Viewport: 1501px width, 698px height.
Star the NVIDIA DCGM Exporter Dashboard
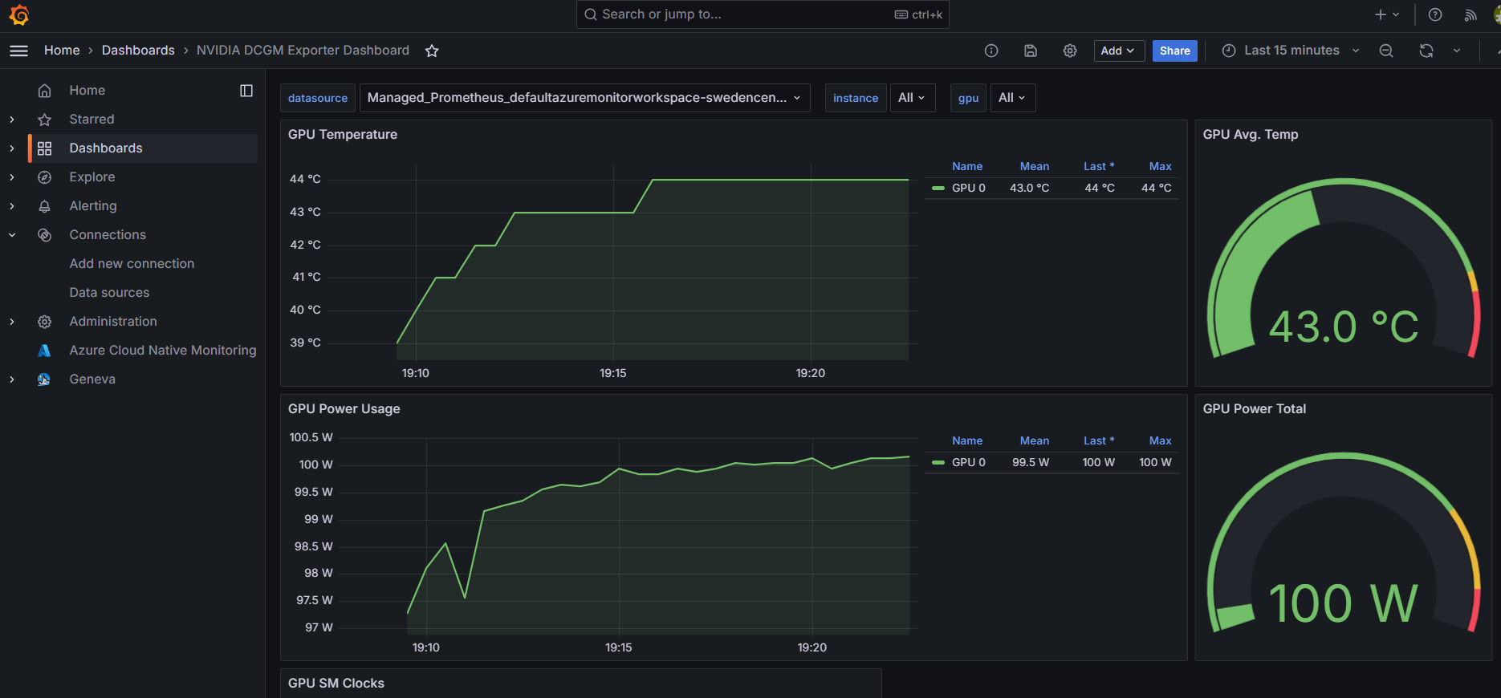432,51
